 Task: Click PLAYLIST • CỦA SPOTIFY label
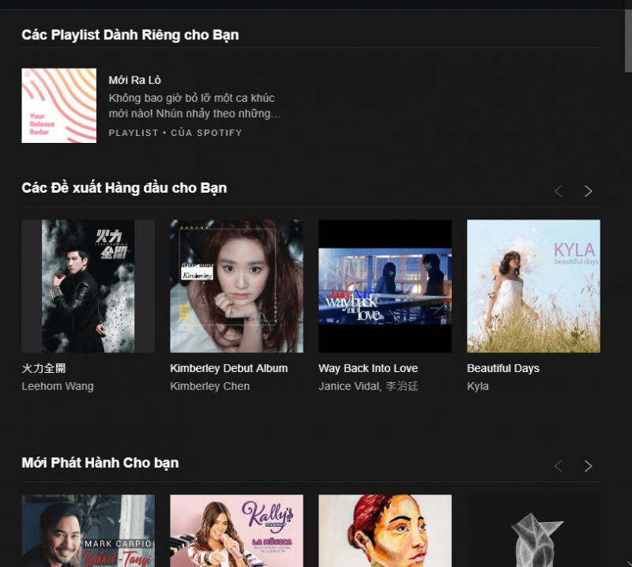pos(175,133)
